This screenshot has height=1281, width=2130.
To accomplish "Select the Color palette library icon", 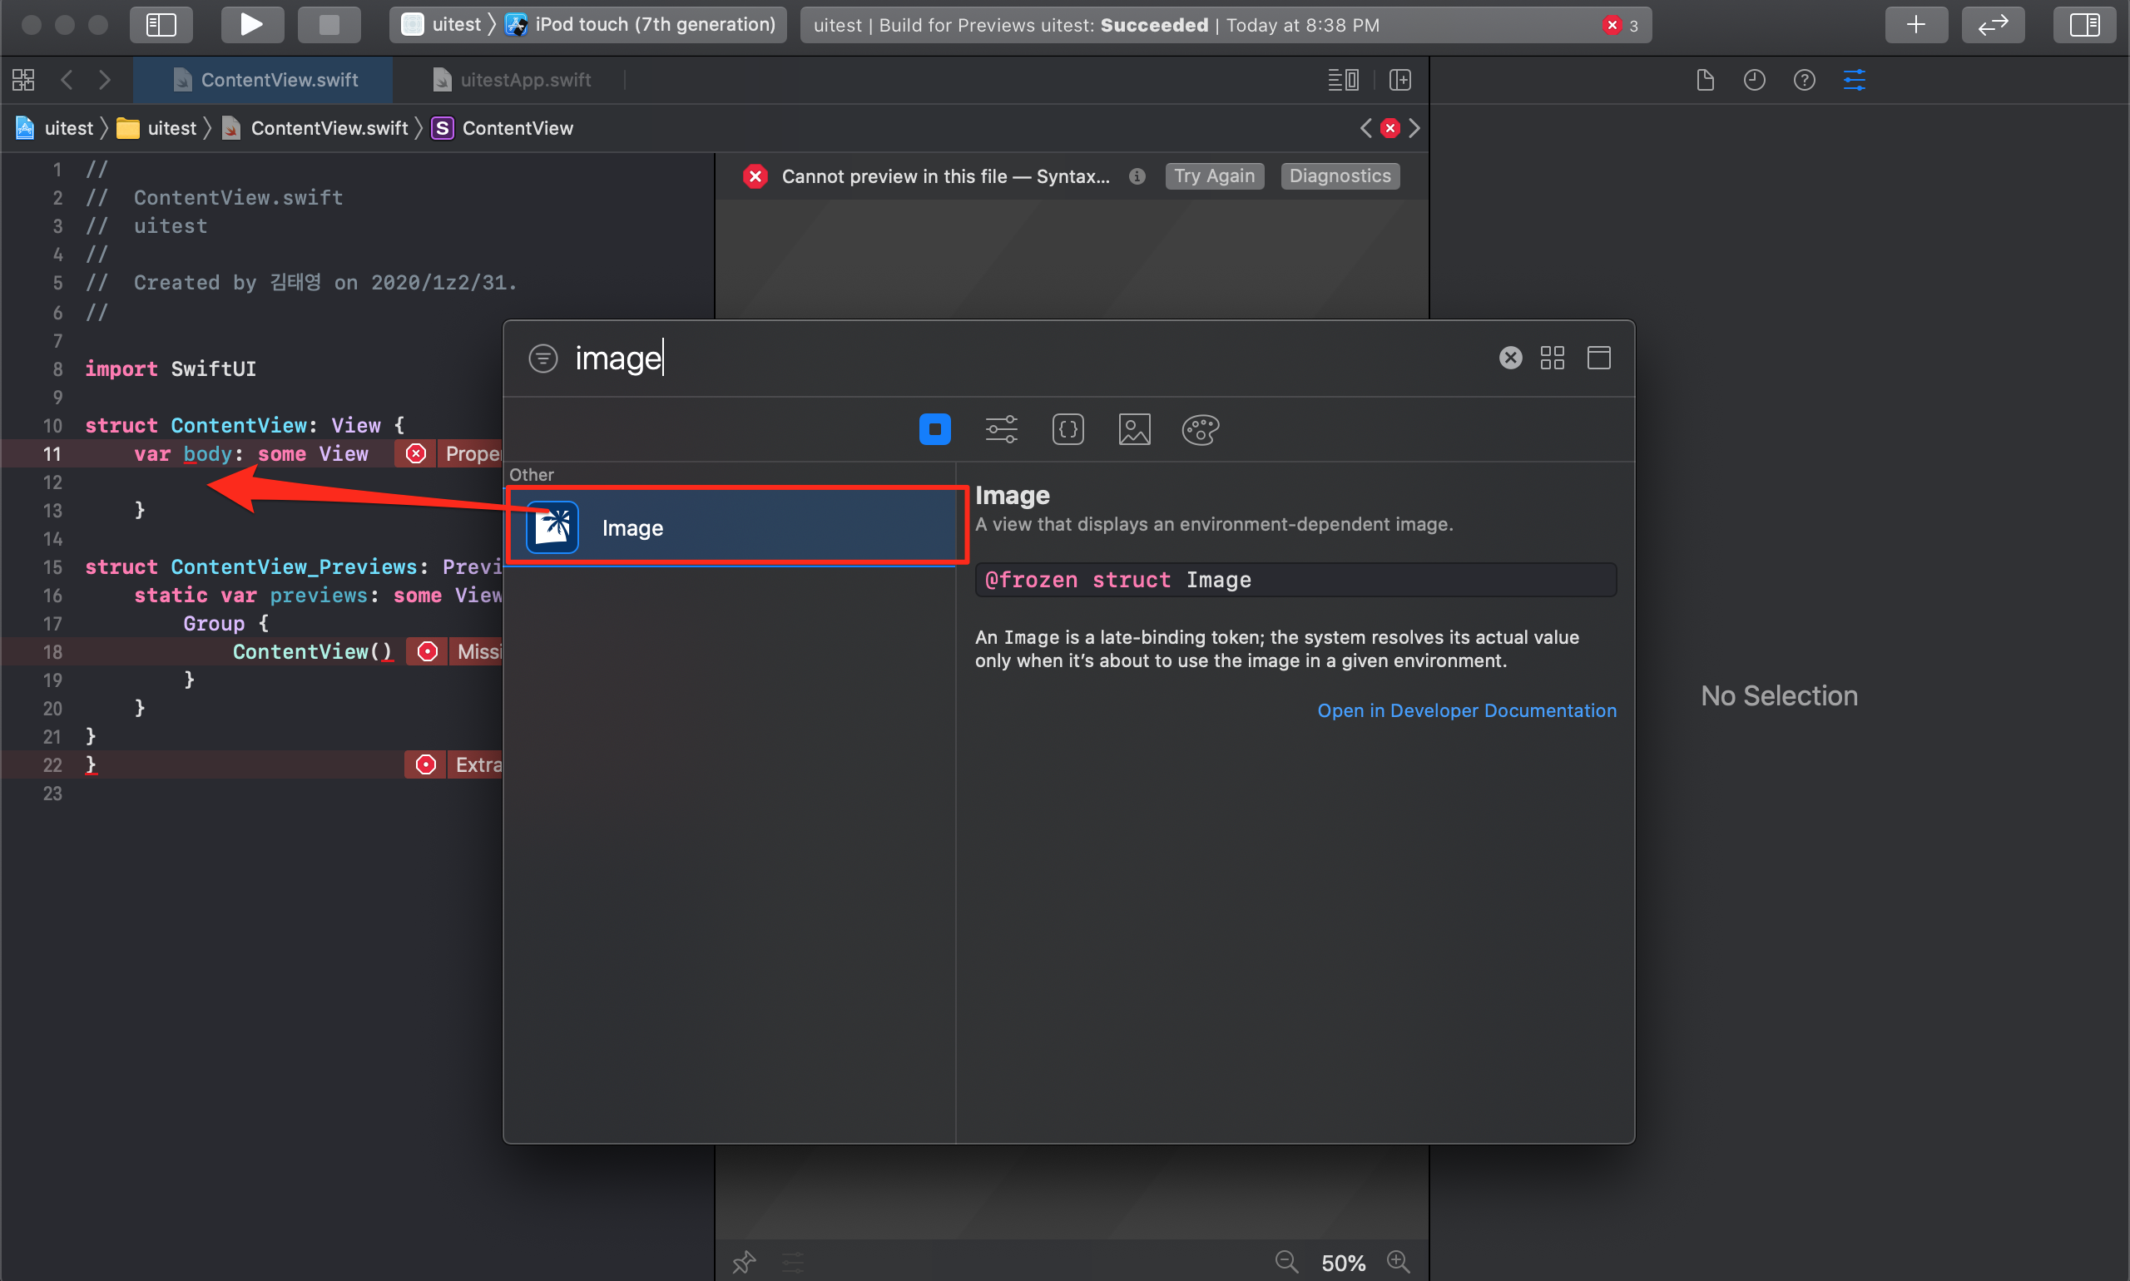I will [x=1199, y=429].
